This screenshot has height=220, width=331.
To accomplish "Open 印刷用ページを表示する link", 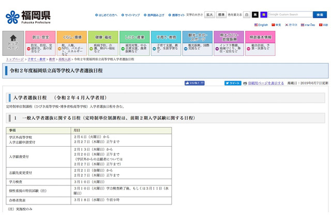I will coord(266,83).
